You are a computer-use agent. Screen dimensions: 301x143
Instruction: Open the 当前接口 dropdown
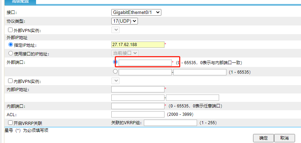point(125,53)
